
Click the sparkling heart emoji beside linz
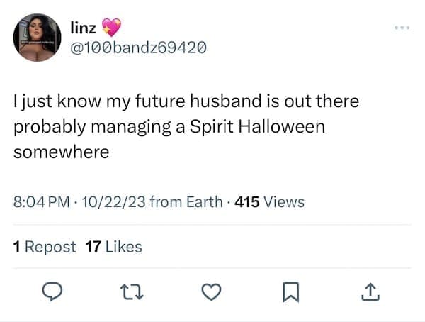112,28
